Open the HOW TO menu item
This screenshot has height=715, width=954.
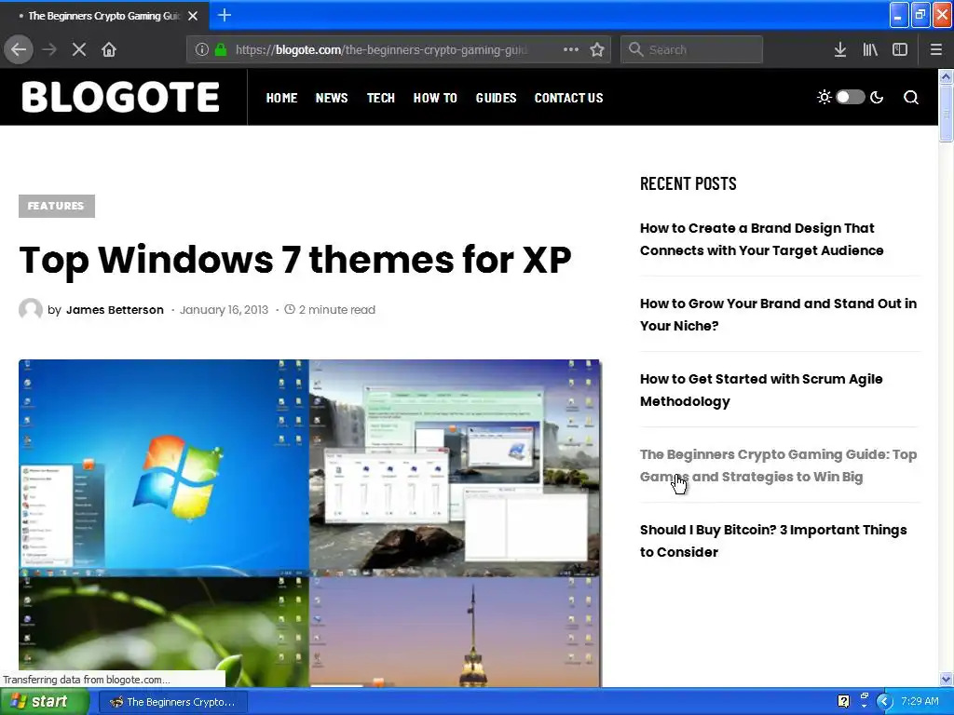tap(435, 98)
